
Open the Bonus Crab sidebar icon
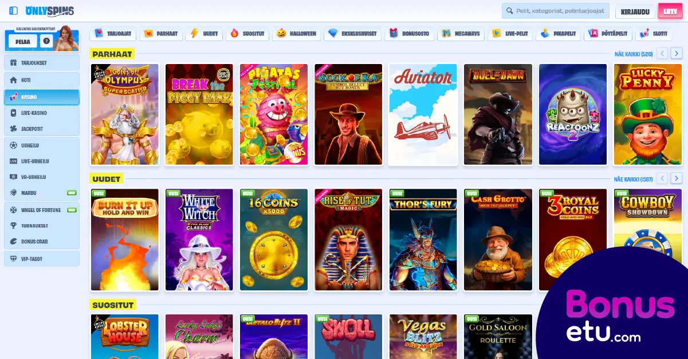(x=14, y=241)
